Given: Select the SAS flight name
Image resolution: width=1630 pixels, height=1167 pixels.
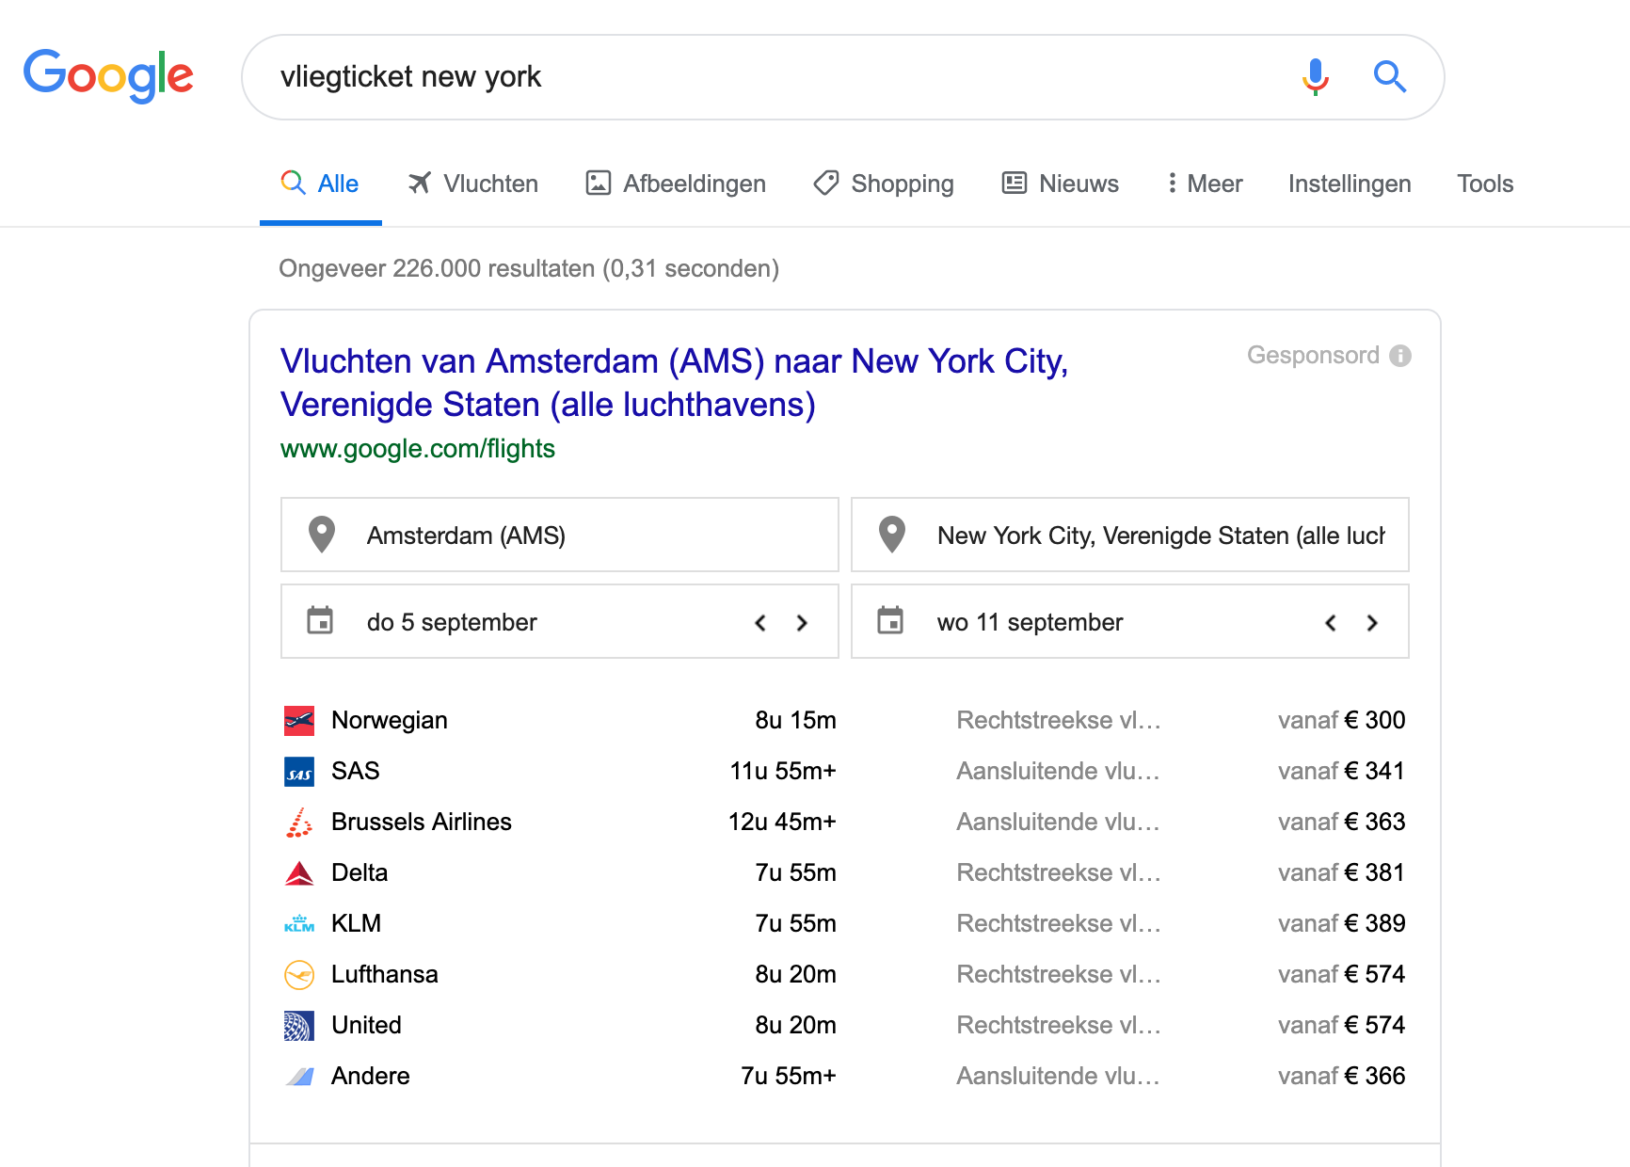Looking at the screenshot, I should tap(356, 772).
